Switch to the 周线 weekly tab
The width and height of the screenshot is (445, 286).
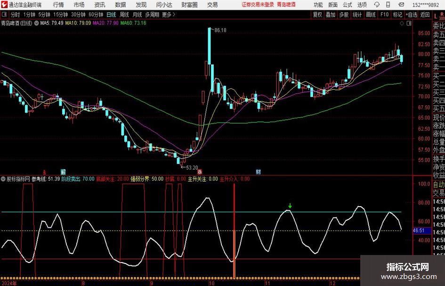(124, 15)
